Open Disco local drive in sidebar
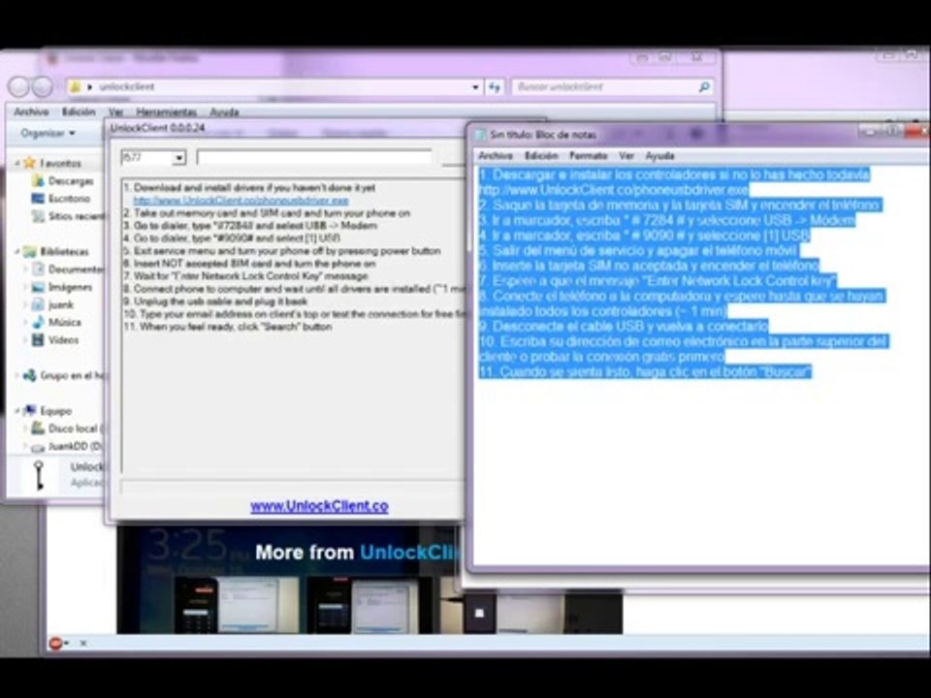 tap(76, 428)
